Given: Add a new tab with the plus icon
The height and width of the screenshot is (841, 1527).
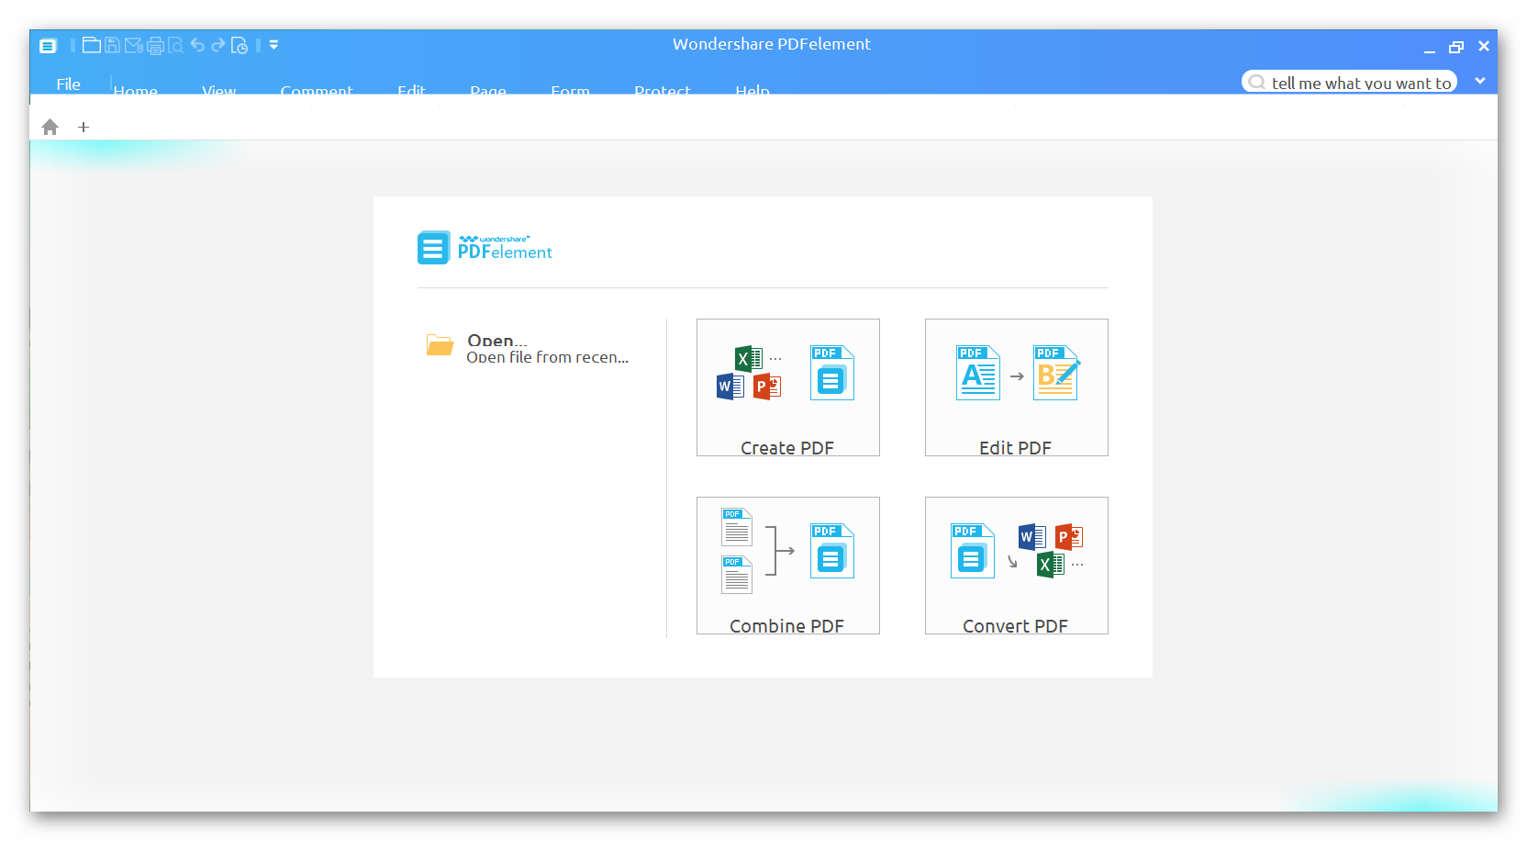Looking at the screenshot, I should [84, 127].
